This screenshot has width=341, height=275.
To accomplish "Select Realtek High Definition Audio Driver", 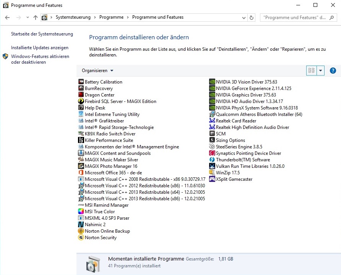I will pos(249,127).
